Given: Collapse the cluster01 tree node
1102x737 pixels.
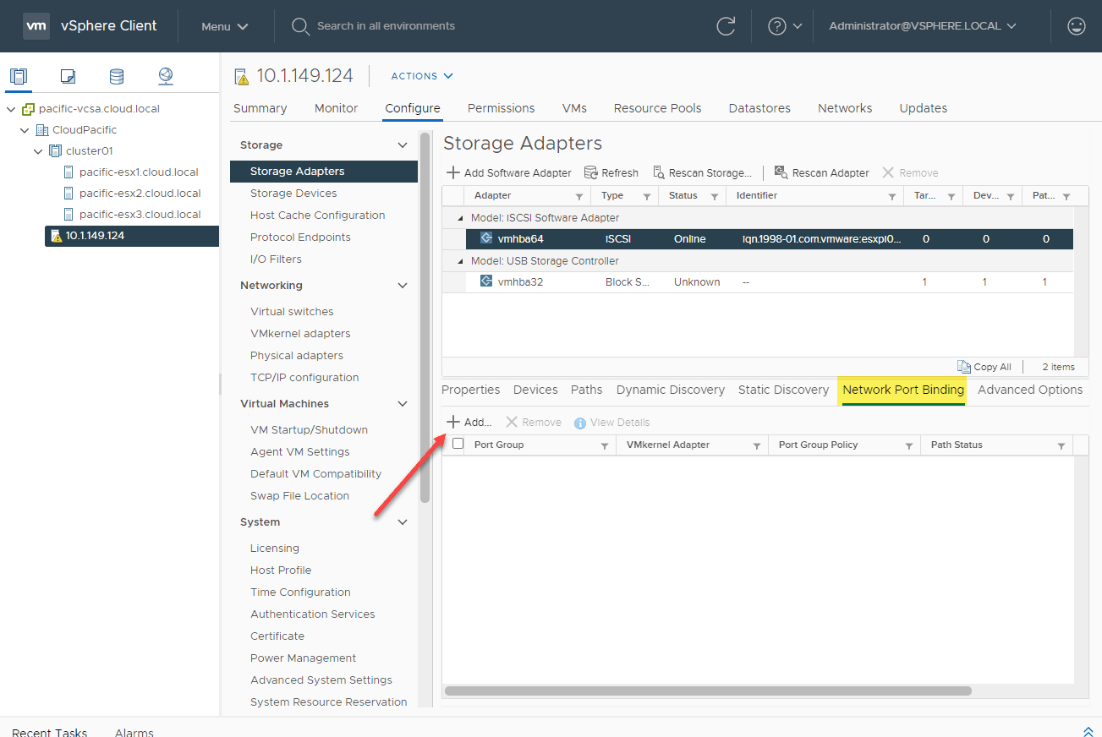Looking at the screenshot, I should tap(38, 151).
